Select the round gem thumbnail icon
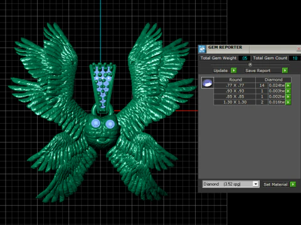Viewport: 301px width, 225px height. [x=208, y=82]
